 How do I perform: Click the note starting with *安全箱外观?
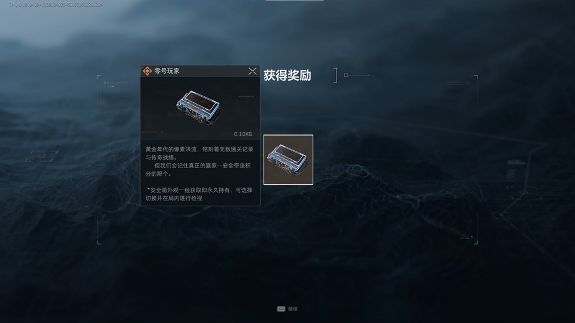(199, 194)
